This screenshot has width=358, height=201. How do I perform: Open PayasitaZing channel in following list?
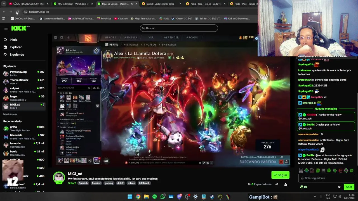click(24, 73)
